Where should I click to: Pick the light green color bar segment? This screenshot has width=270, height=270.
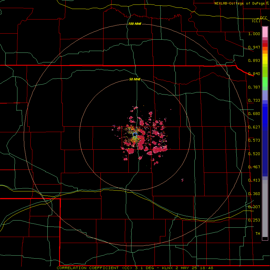coord(265,82)
